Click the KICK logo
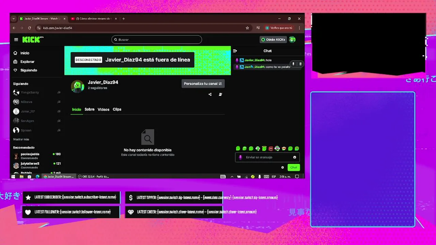436x245 pixels. (33, 39)
